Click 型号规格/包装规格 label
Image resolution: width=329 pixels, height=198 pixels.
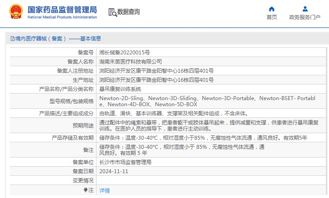coord(72,101)
